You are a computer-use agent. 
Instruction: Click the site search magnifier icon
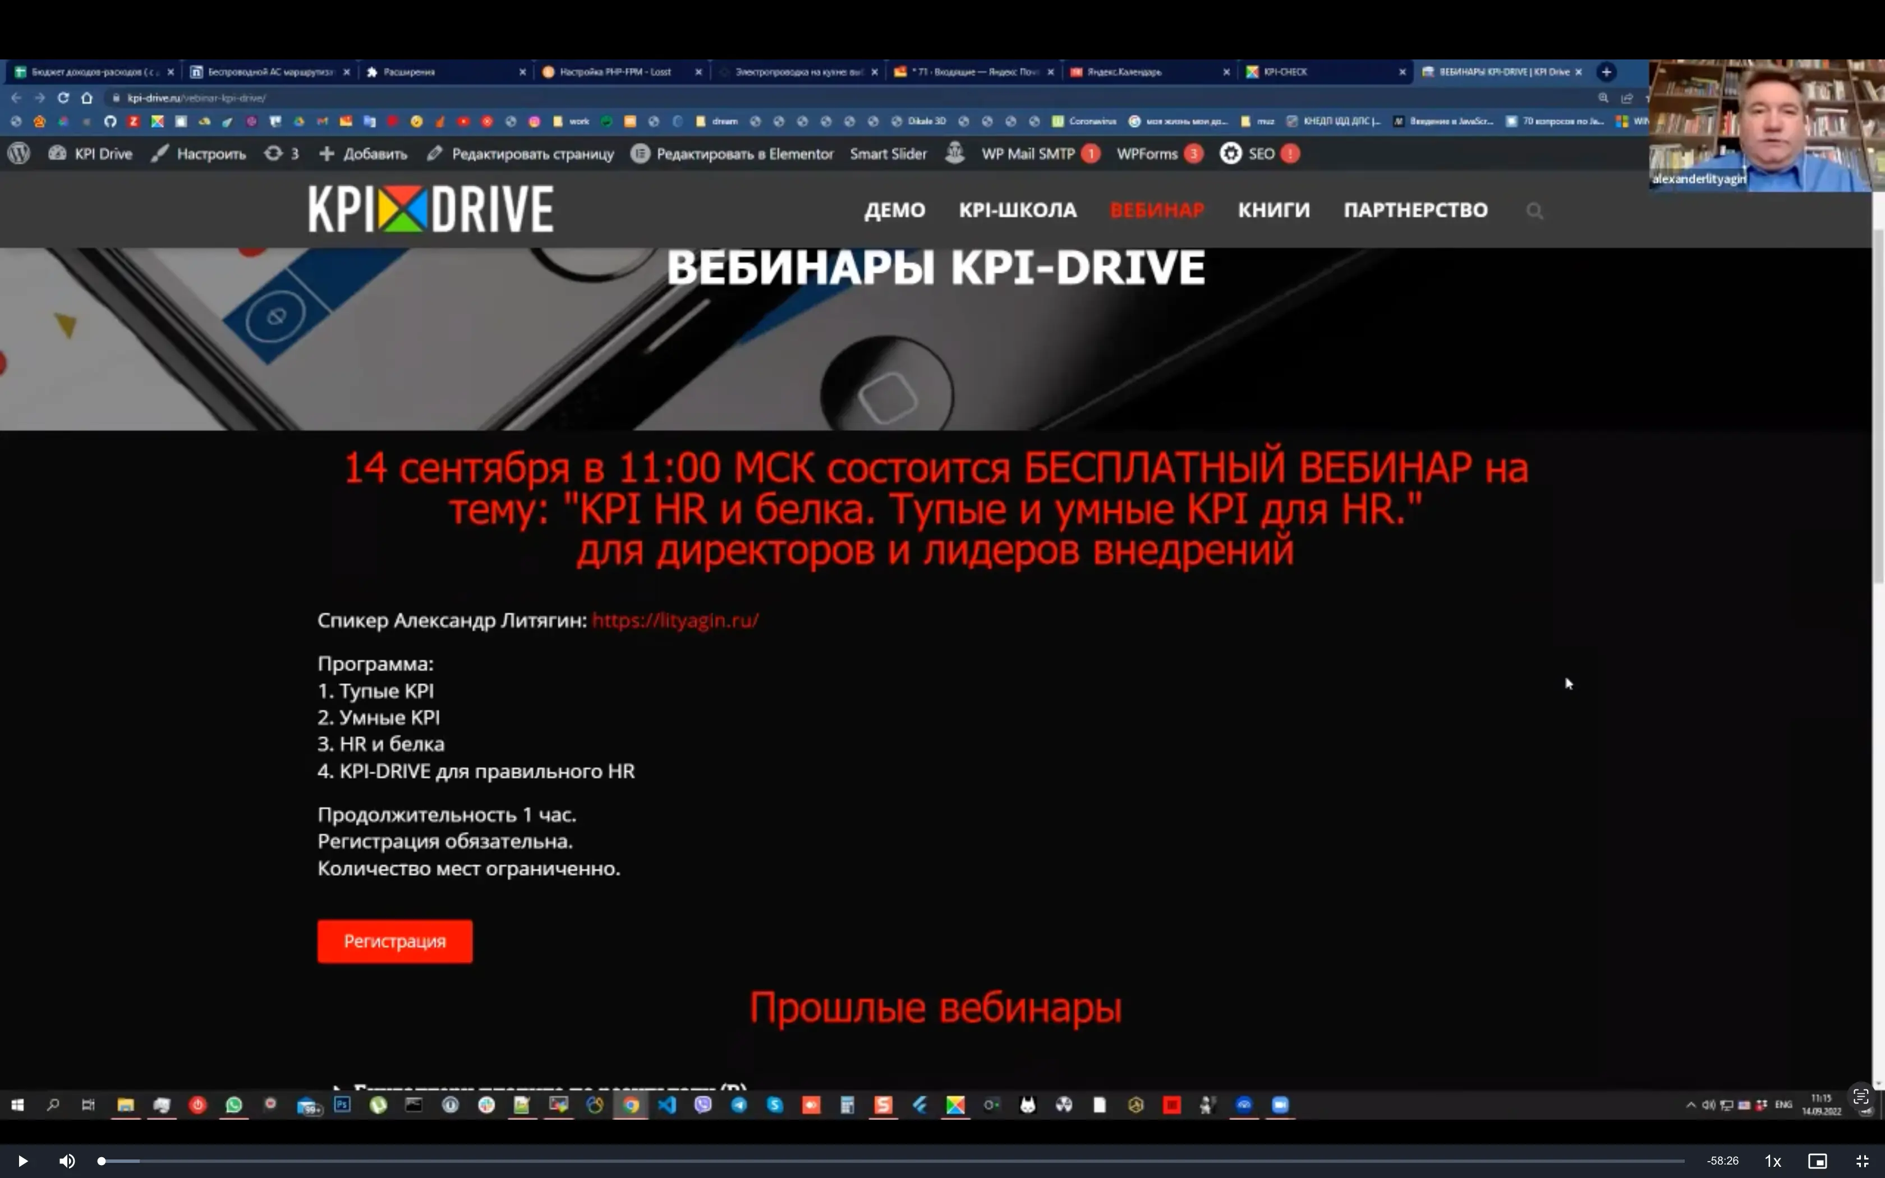tap(1534, 210)
